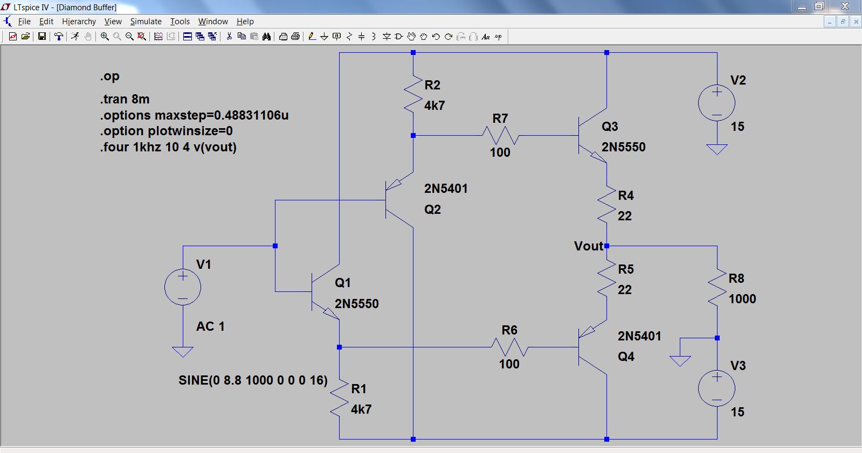Zoom in with the plus magnifier icon

tap(105, 37)
